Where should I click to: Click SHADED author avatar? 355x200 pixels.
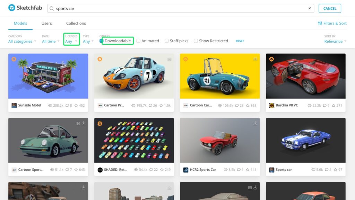point(100,170)
